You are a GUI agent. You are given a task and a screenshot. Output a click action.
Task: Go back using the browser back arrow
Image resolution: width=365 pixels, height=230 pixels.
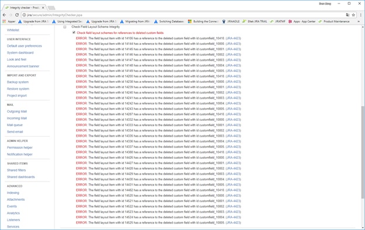(x=5, y=15)
